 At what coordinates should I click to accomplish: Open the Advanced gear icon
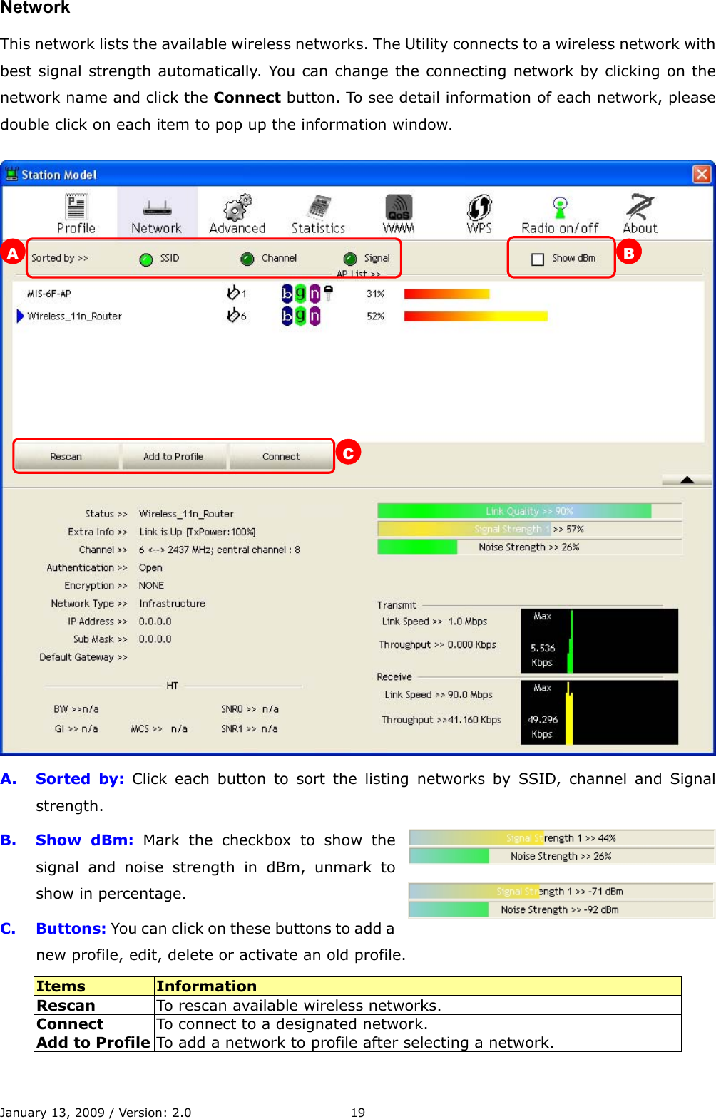237,214
